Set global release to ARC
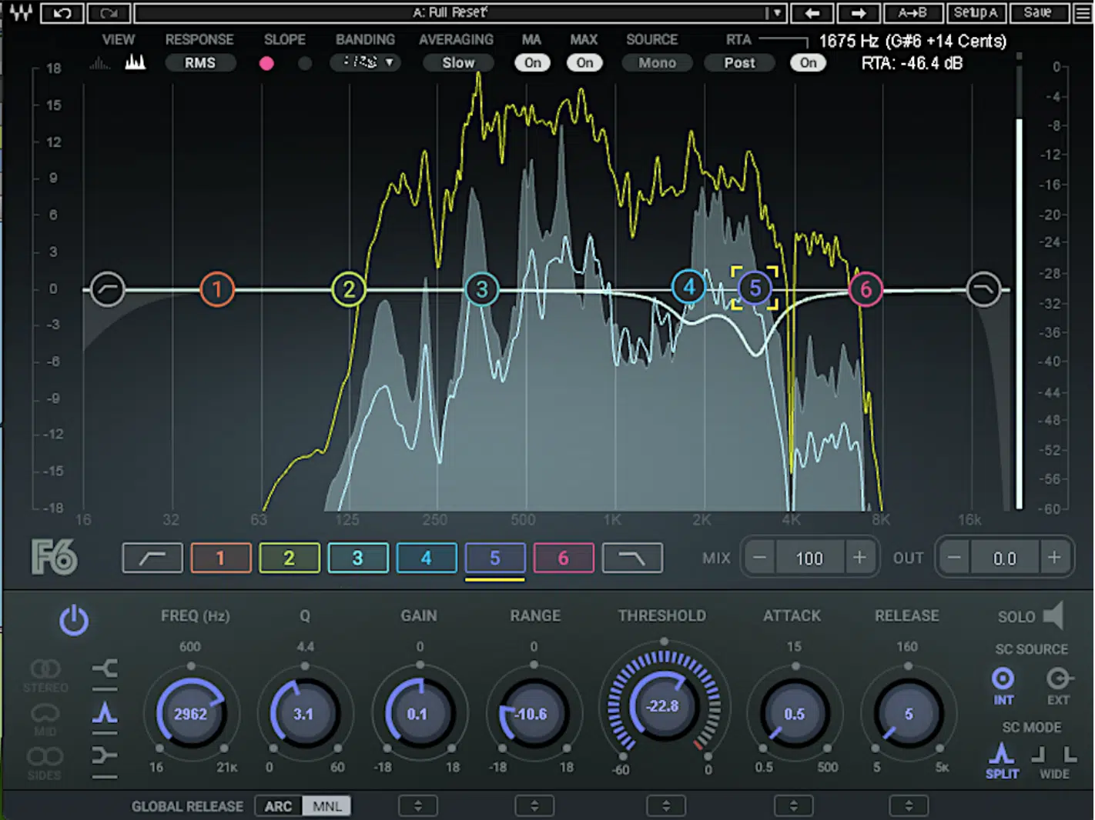Viewport: 1095px width, 820px height. 279,806
